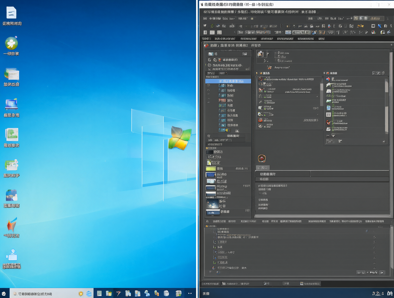Screen dimensions: 394x298
Task: Show more taskbar items via two-dots button
Action: tap(190, 293)
